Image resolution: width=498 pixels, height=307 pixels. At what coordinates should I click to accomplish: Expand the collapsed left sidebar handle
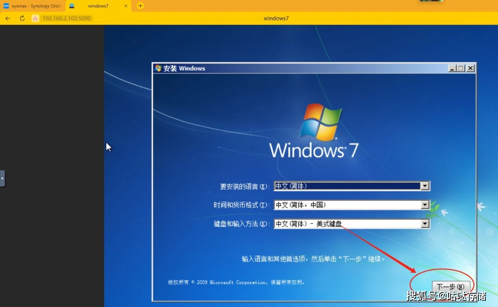2,179
